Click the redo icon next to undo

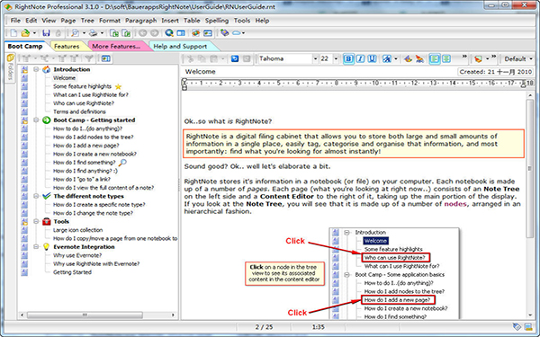(247, 58)
